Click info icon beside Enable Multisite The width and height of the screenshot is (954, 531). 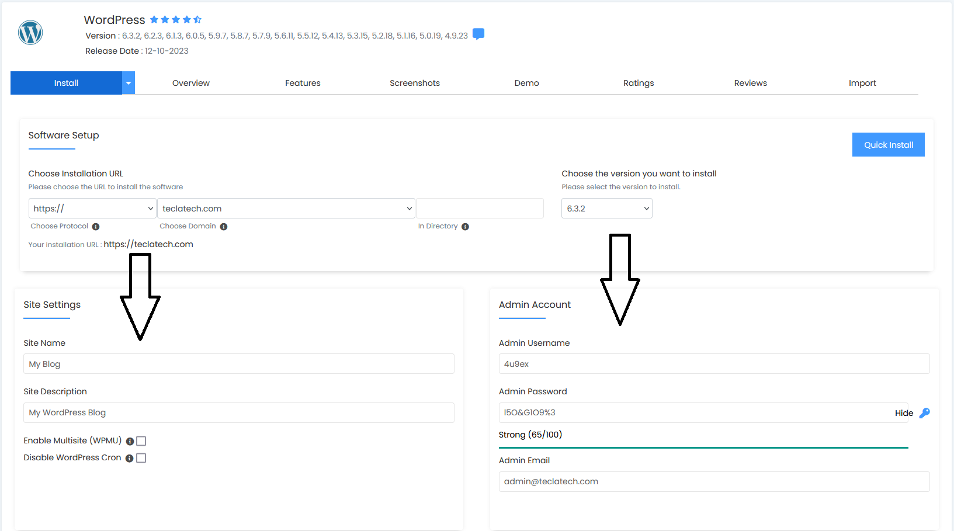coord(130,442)
